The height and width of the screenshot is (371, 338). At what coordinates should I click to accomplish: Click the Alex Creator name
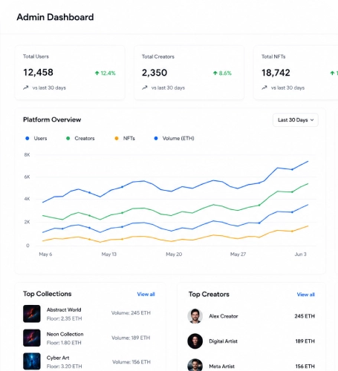(x=224, y=316)
